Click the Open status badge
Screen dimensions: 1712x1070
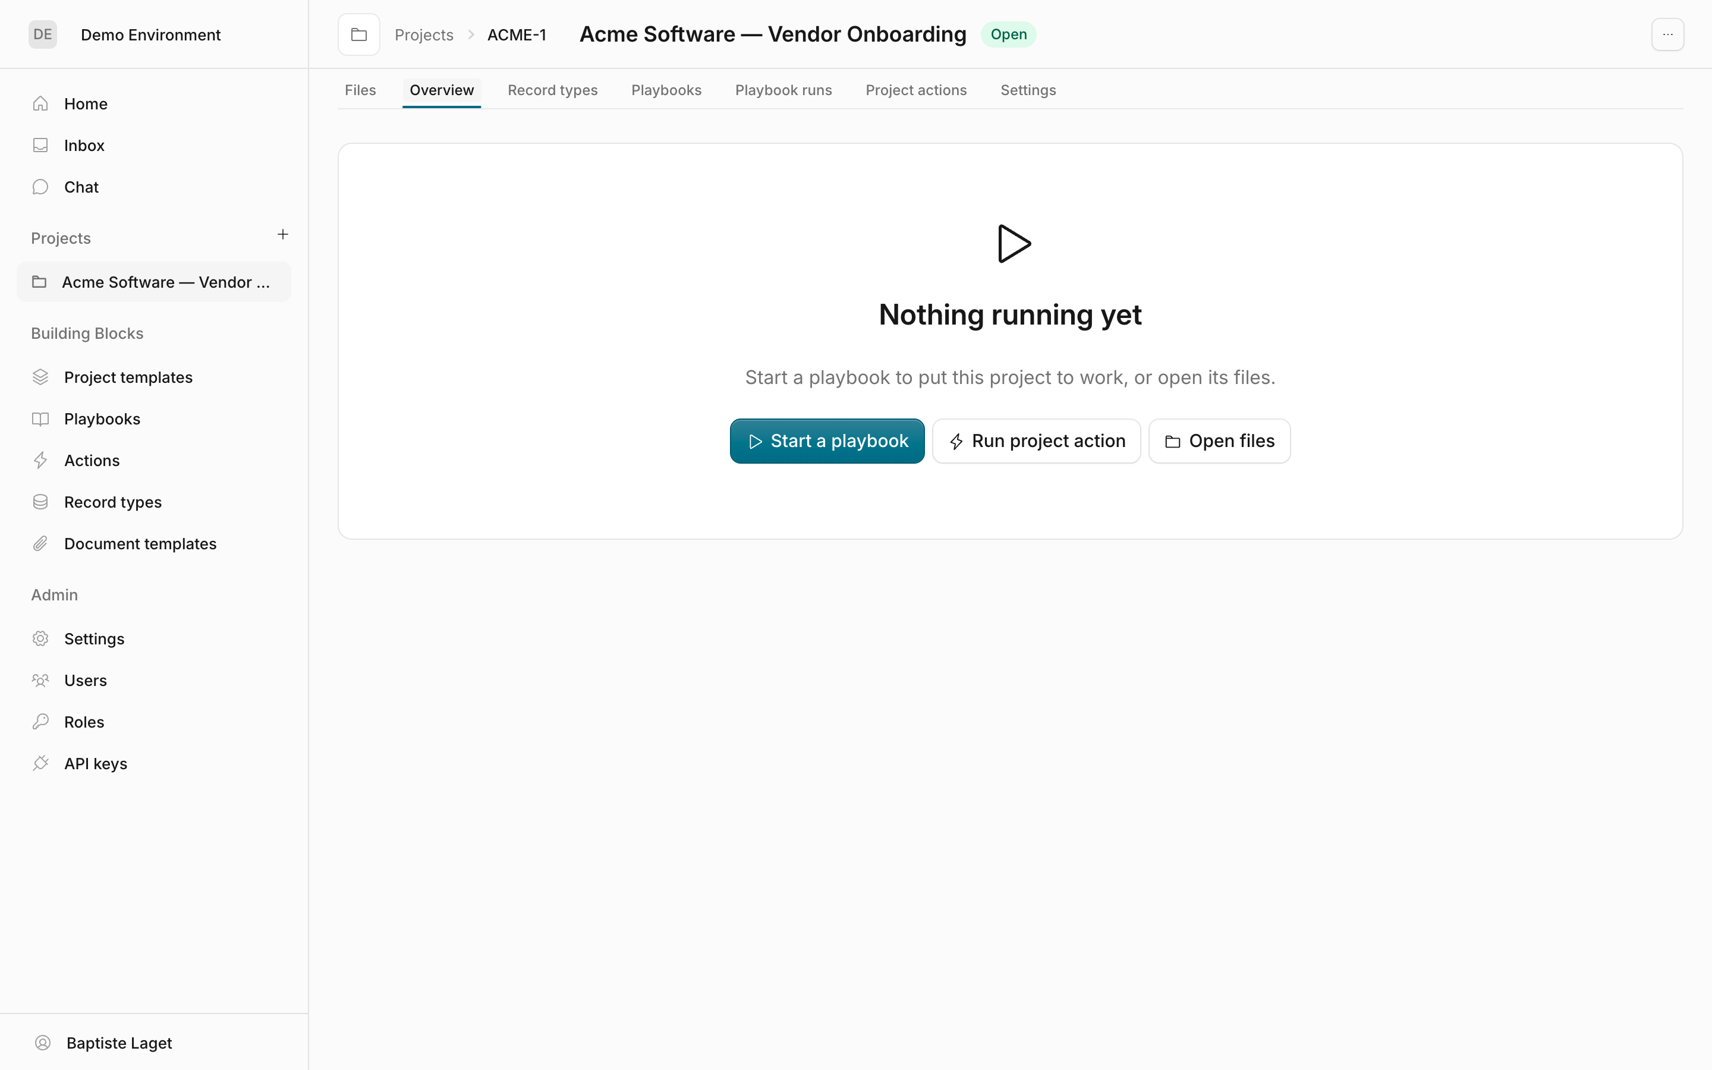[x=1008, y=34]
